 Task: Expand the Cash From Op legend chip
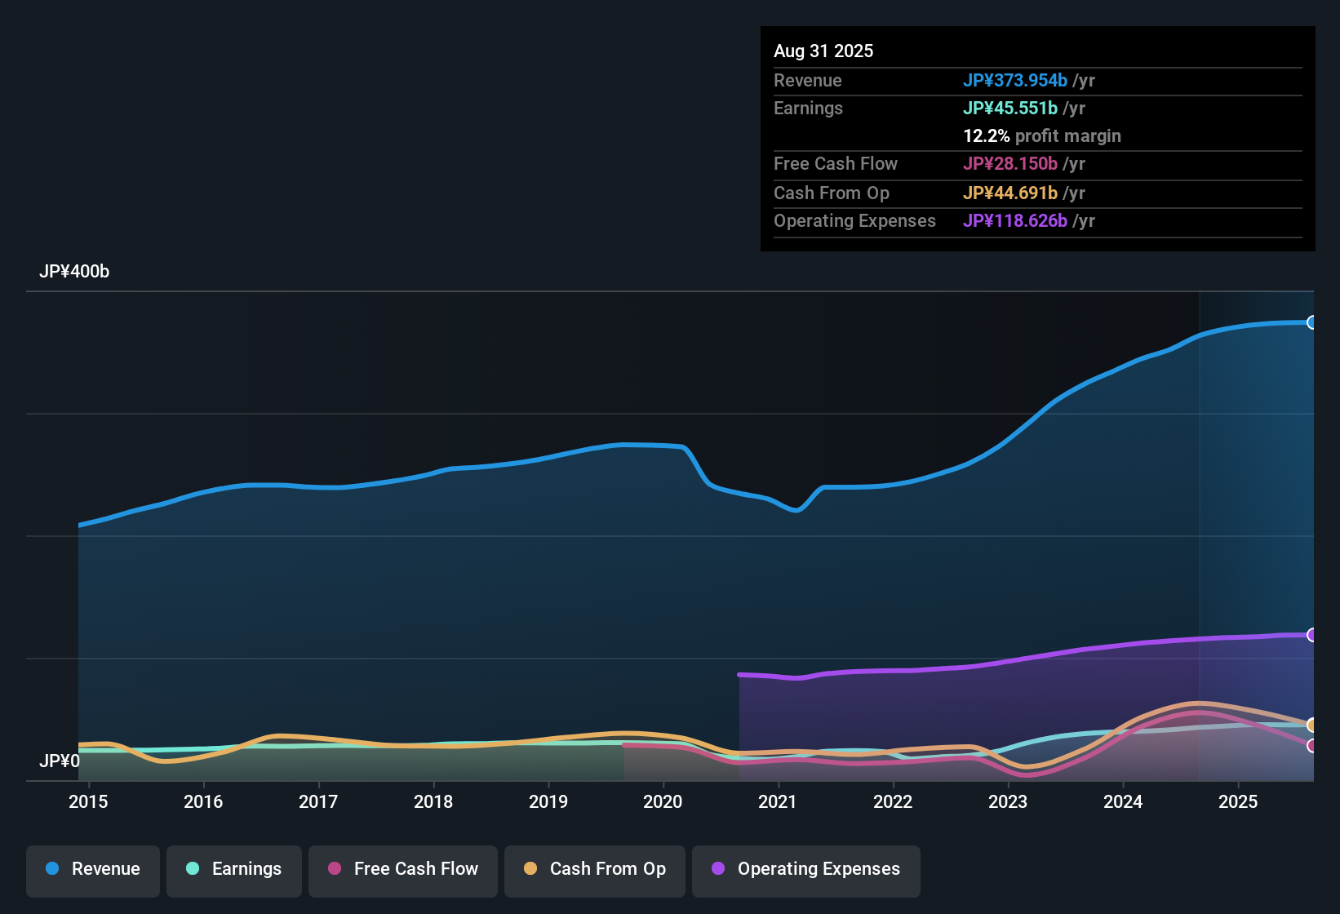(x=594, y=869)
